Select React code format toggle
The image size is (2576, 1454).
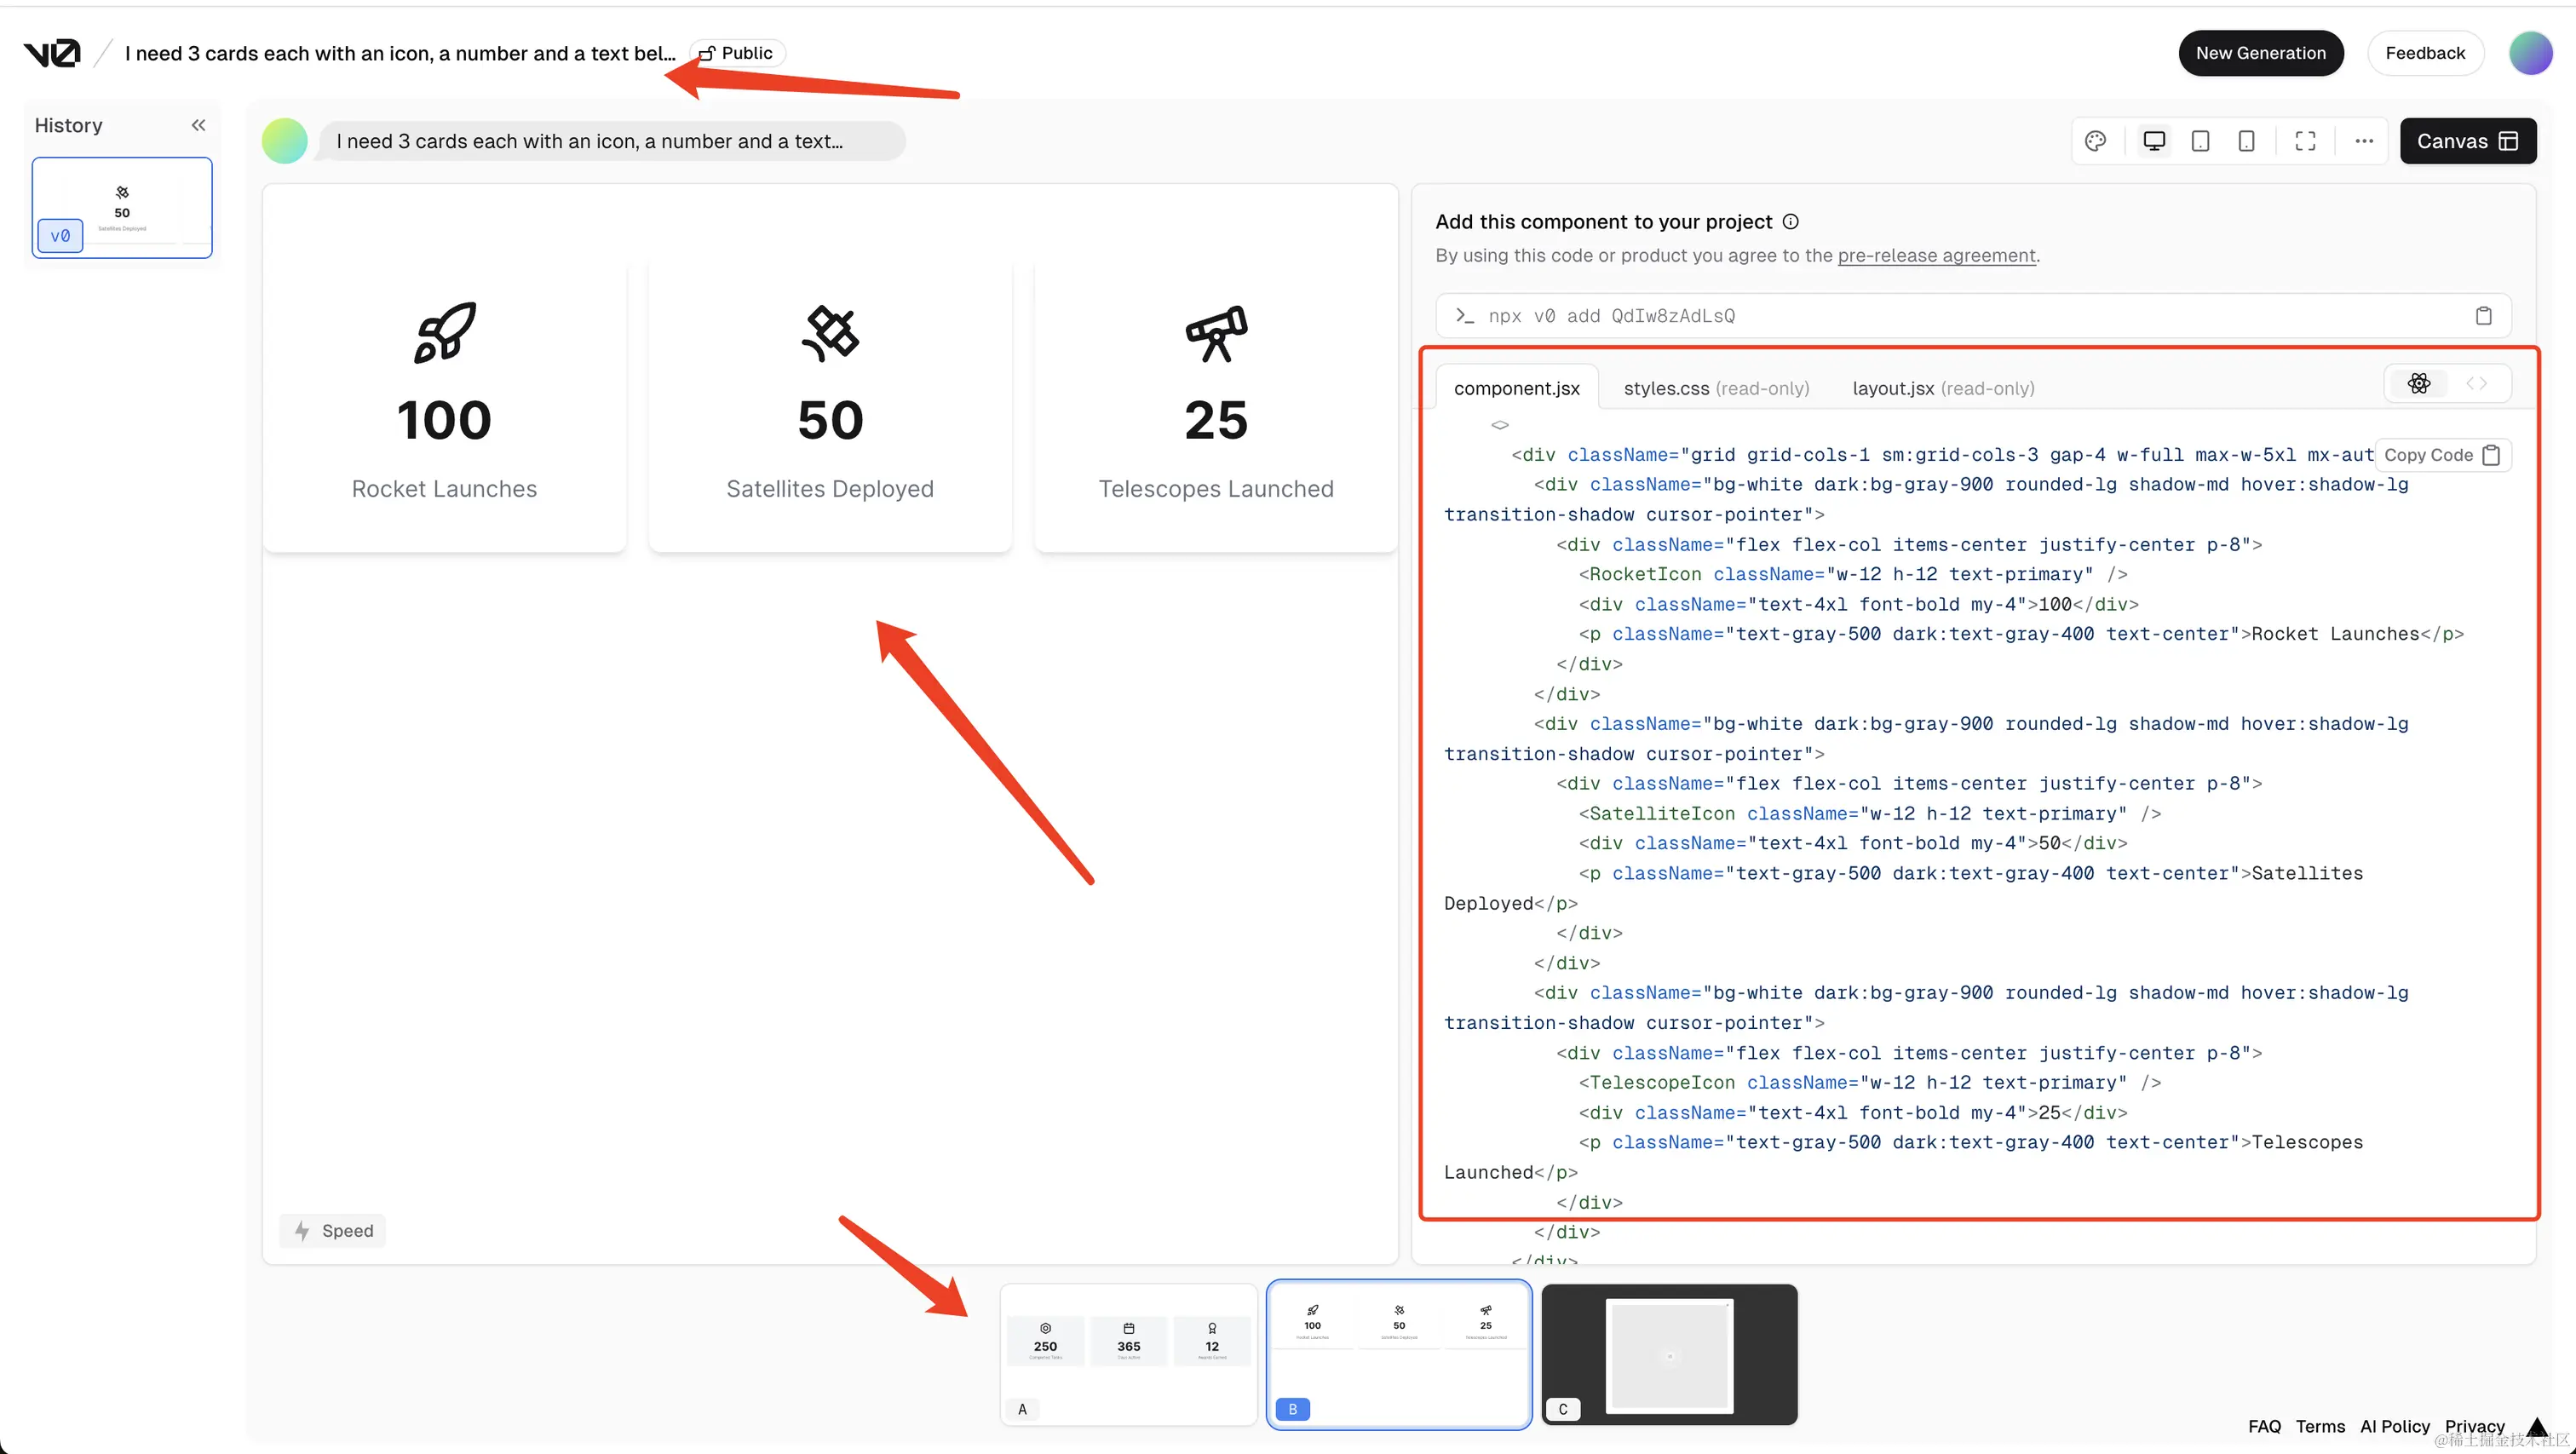click(x=2419, y=384)
